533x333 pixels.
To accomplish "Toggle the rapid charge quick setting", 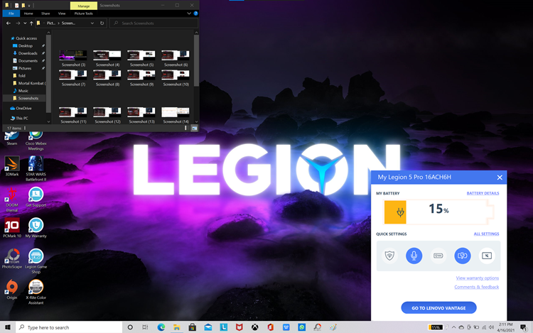I will (x=463, y=256).
